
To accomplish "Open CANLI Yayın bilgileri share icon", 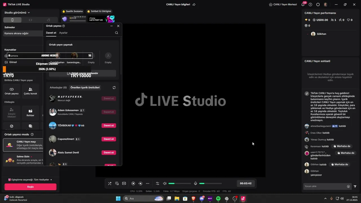I will [194, 5].
